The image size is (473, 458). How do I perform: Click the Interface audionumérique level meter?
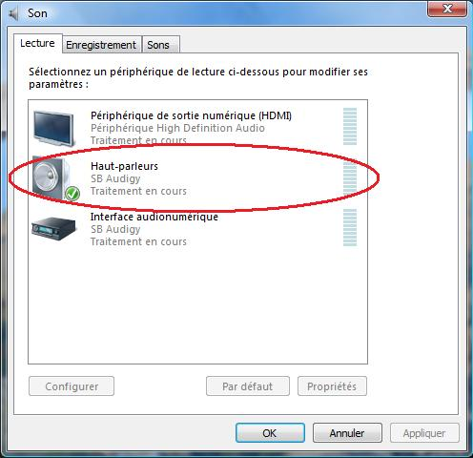tap(350, 228)
